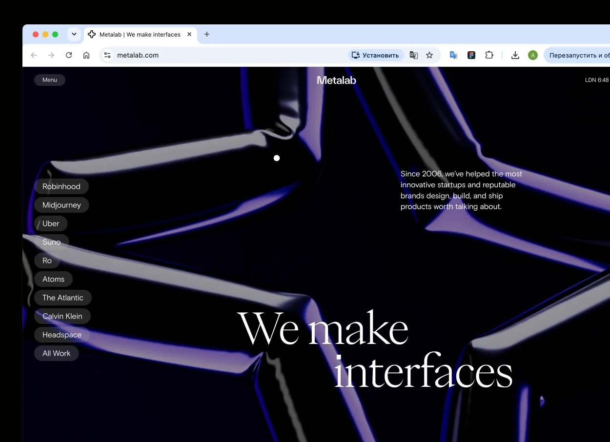Bookmark this page with the star icon

click(x=429, y=55)
